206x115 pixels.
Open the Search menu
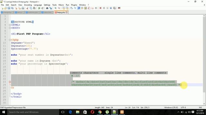[14, 5]
